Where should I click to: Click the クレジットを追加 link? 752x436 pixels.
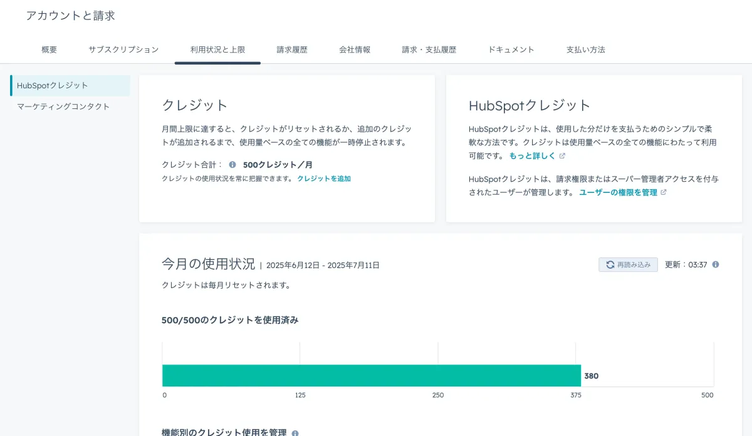pyautogui.click(x=325, y=179)
